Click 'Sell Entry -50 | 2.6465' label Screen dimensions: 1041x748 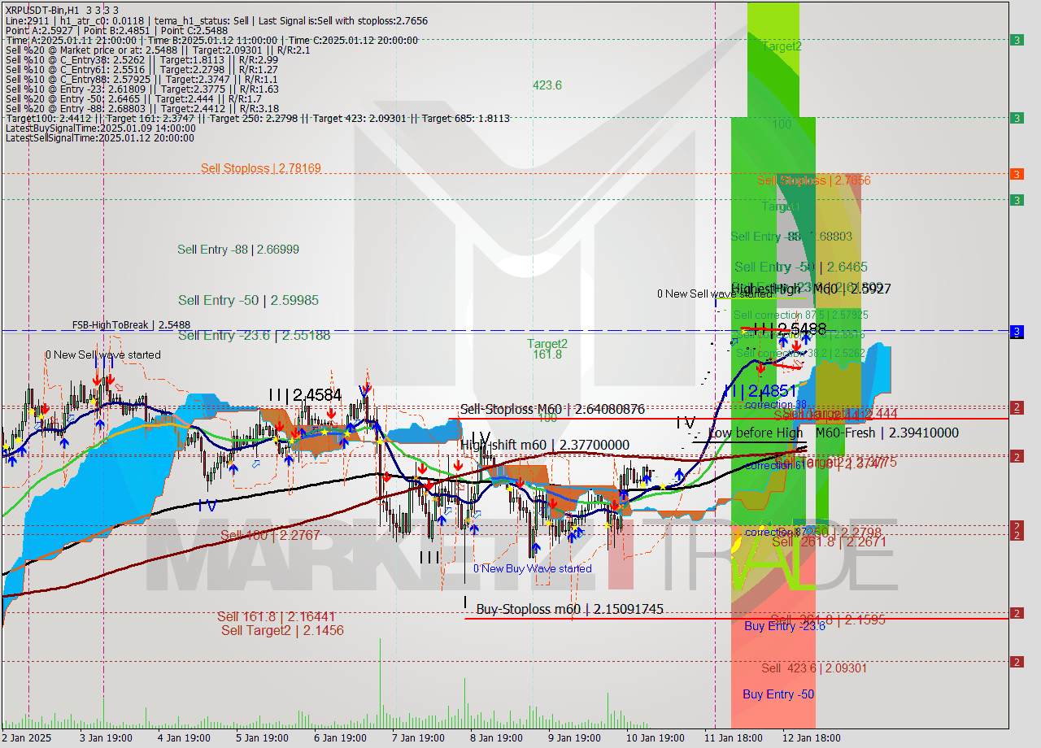pyautogui.click(x=801, y=267)
